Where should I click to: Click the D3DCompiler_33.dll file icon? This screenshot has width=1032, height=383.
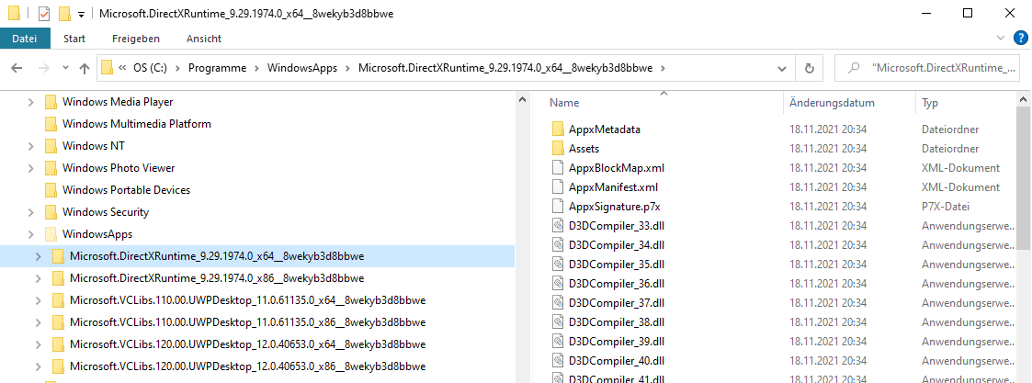pyautogui.click(x=558, y=226)
